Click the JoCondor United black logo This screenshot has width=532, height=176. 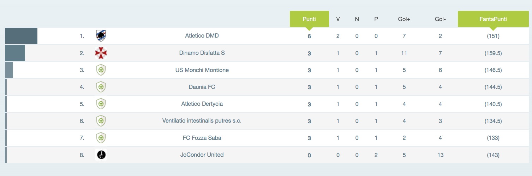[x=101, y=155]
